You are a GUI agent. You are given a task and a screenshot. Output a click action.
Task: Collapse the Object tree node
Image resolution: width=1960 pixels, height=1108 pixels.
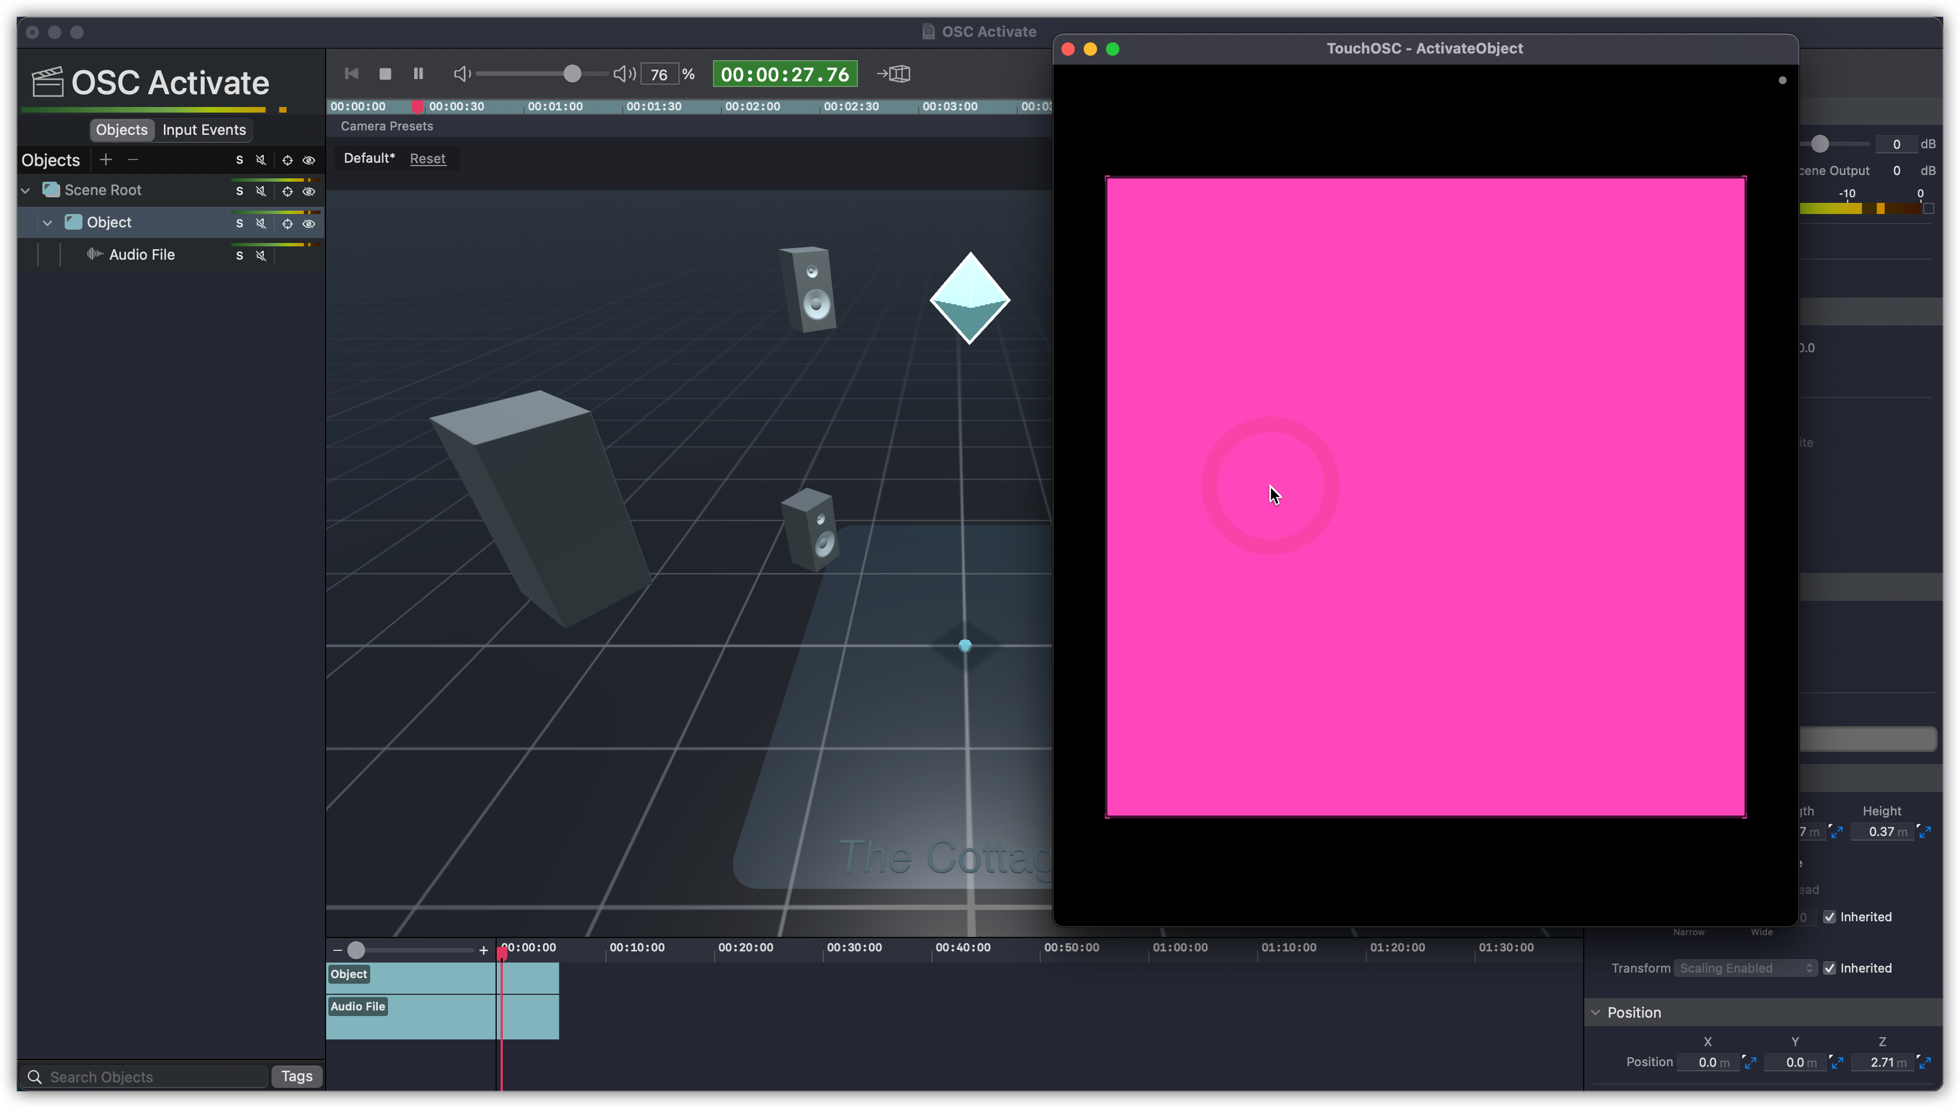pos(48,223)
